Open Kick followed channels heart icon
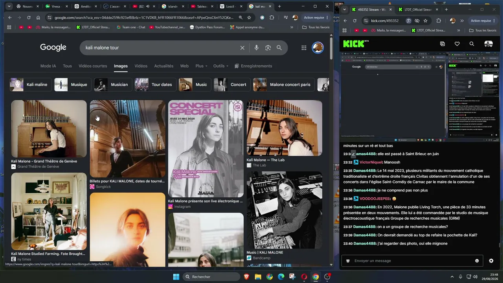Viewport: 503px width, 283px height. 457,44
